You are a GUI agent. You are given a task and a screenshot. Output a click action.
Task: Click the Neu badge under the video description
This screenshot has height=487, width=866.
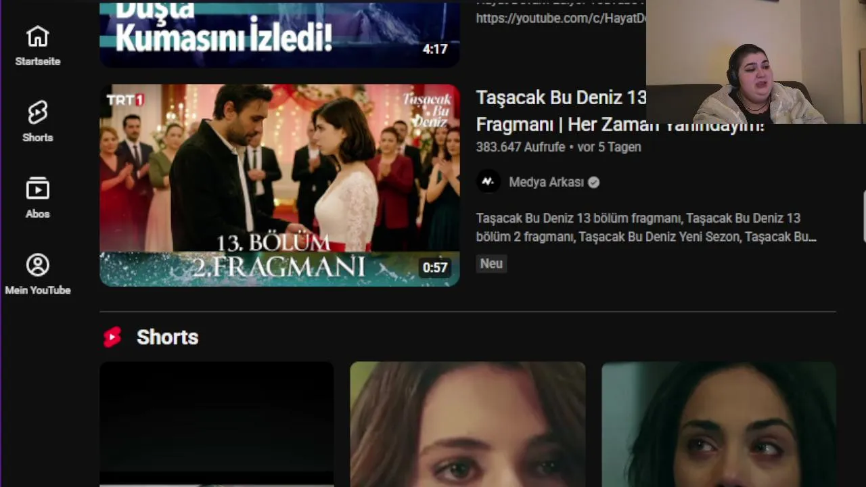[x=491, y=264]
